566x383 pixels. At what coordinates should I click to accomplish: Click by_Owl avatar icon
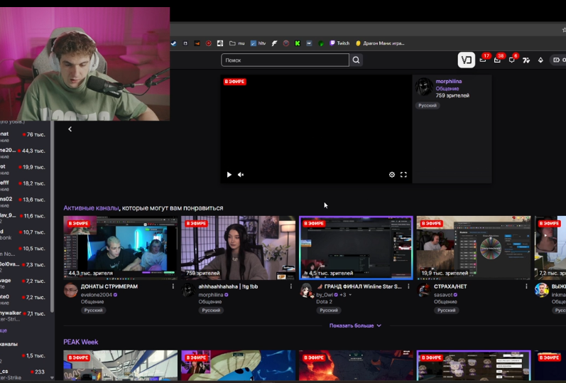(307, 290)
